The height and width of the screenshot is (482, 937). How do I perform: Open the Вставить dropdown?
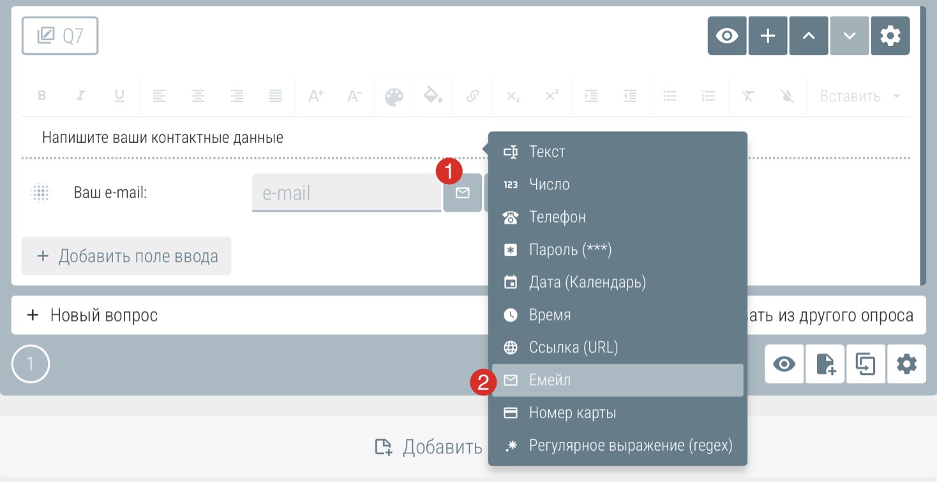click(859, 96)
